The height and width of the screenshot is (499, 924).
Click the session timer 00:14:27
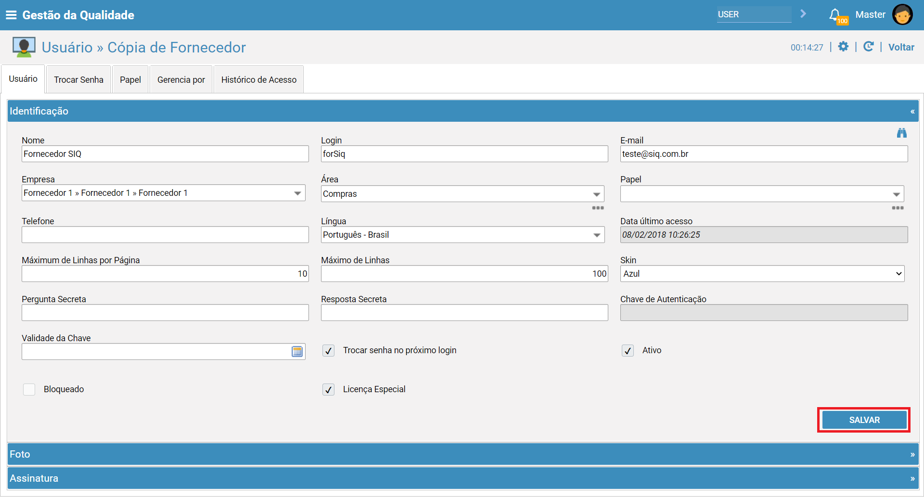click(807, 47)
